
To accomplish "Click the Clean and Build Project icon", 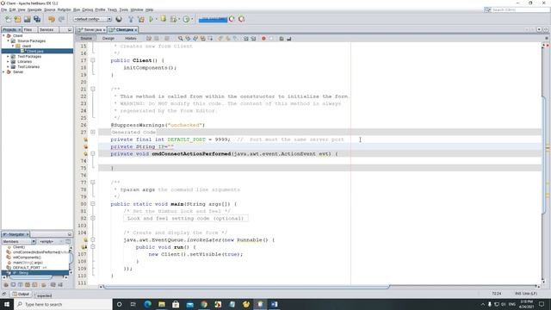I will coord(141,19).
